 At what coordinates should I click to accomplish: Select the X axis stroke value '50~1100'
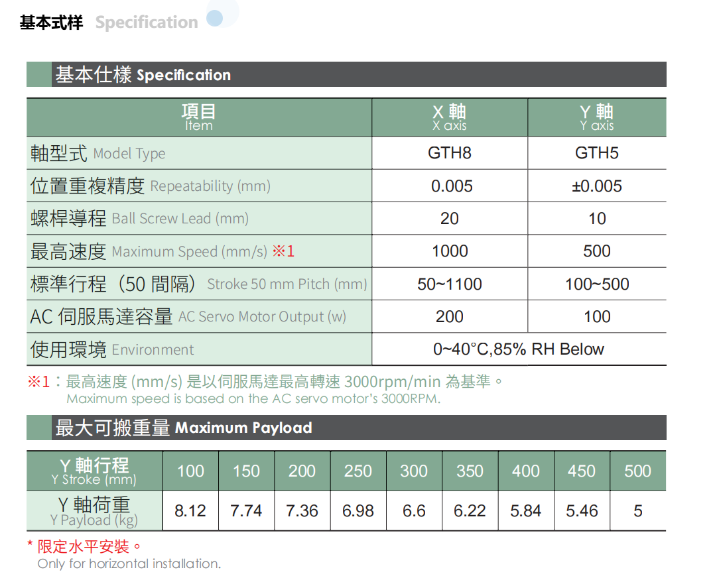[450, 284]
